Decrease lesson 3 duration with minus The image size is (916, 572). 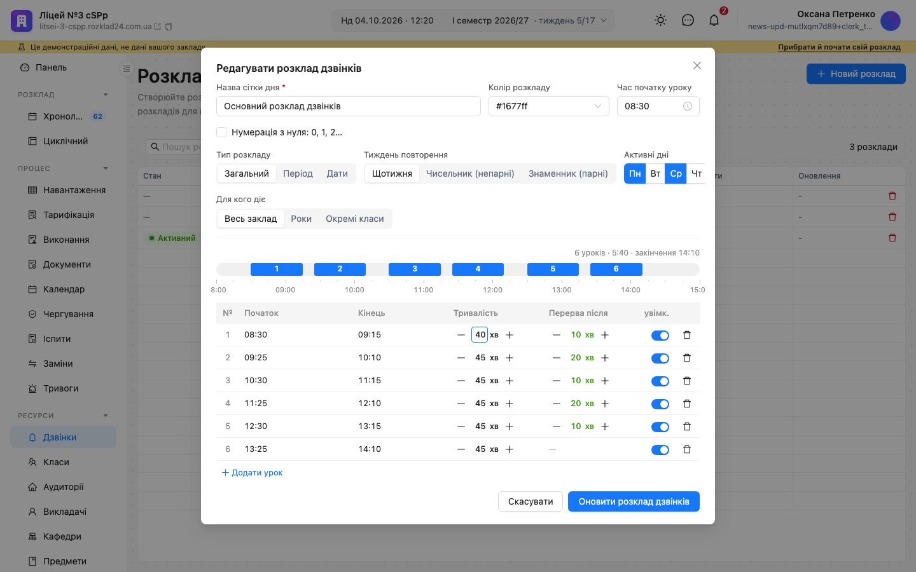[x=461, y=381]
